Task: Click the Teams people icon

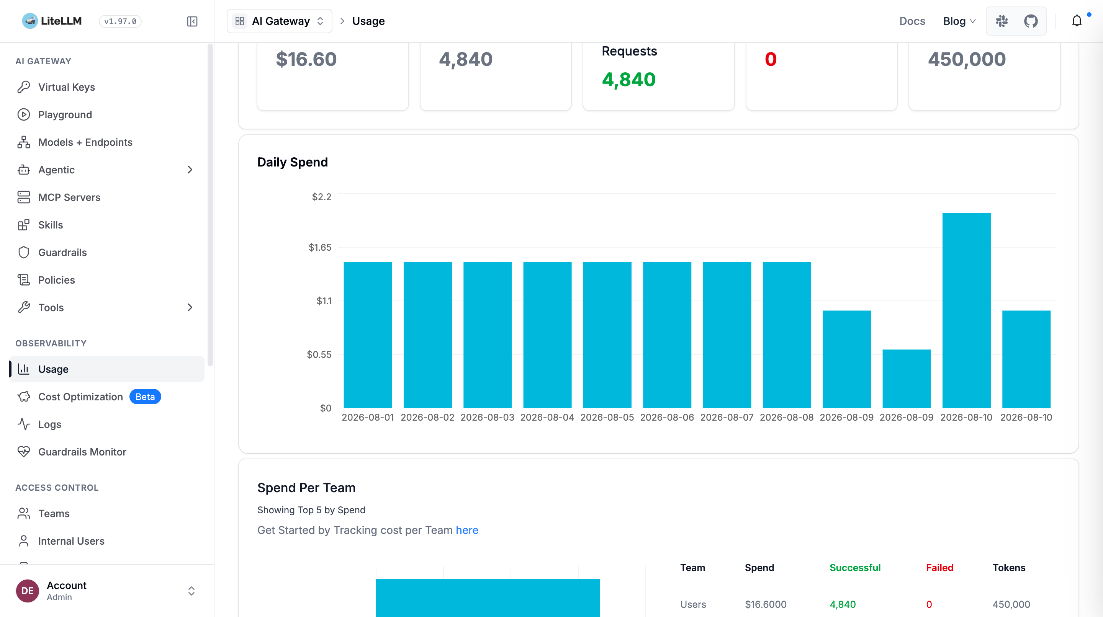Action: click(x=24, y=513)
